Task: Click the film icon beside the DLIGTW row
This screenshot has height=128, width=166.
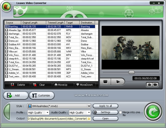Action: point(7,66)
